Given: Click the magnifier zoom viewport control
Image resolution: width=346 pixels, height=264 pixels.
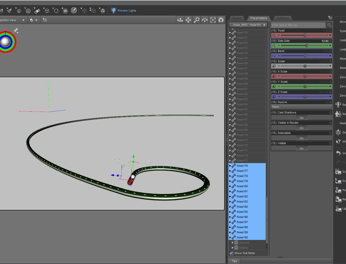Looking at the screenshot, I should tap(196, 20).
